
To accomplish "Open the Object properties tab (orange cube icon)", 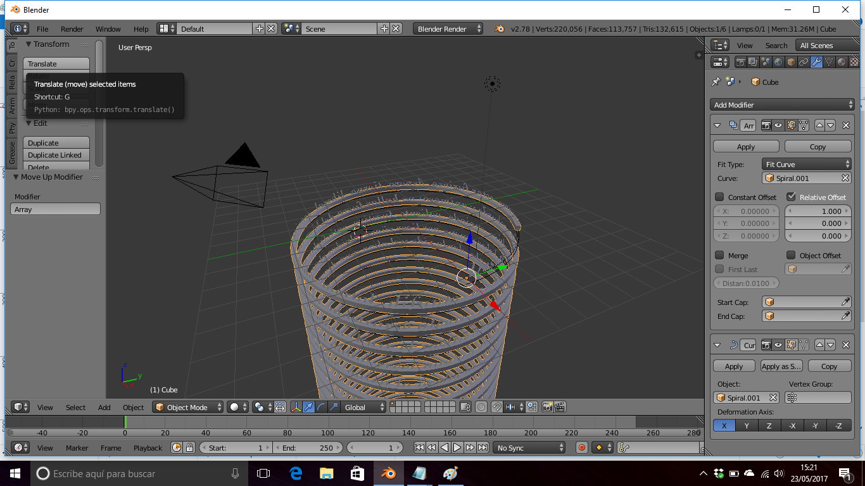I will [x=791, y=62].
